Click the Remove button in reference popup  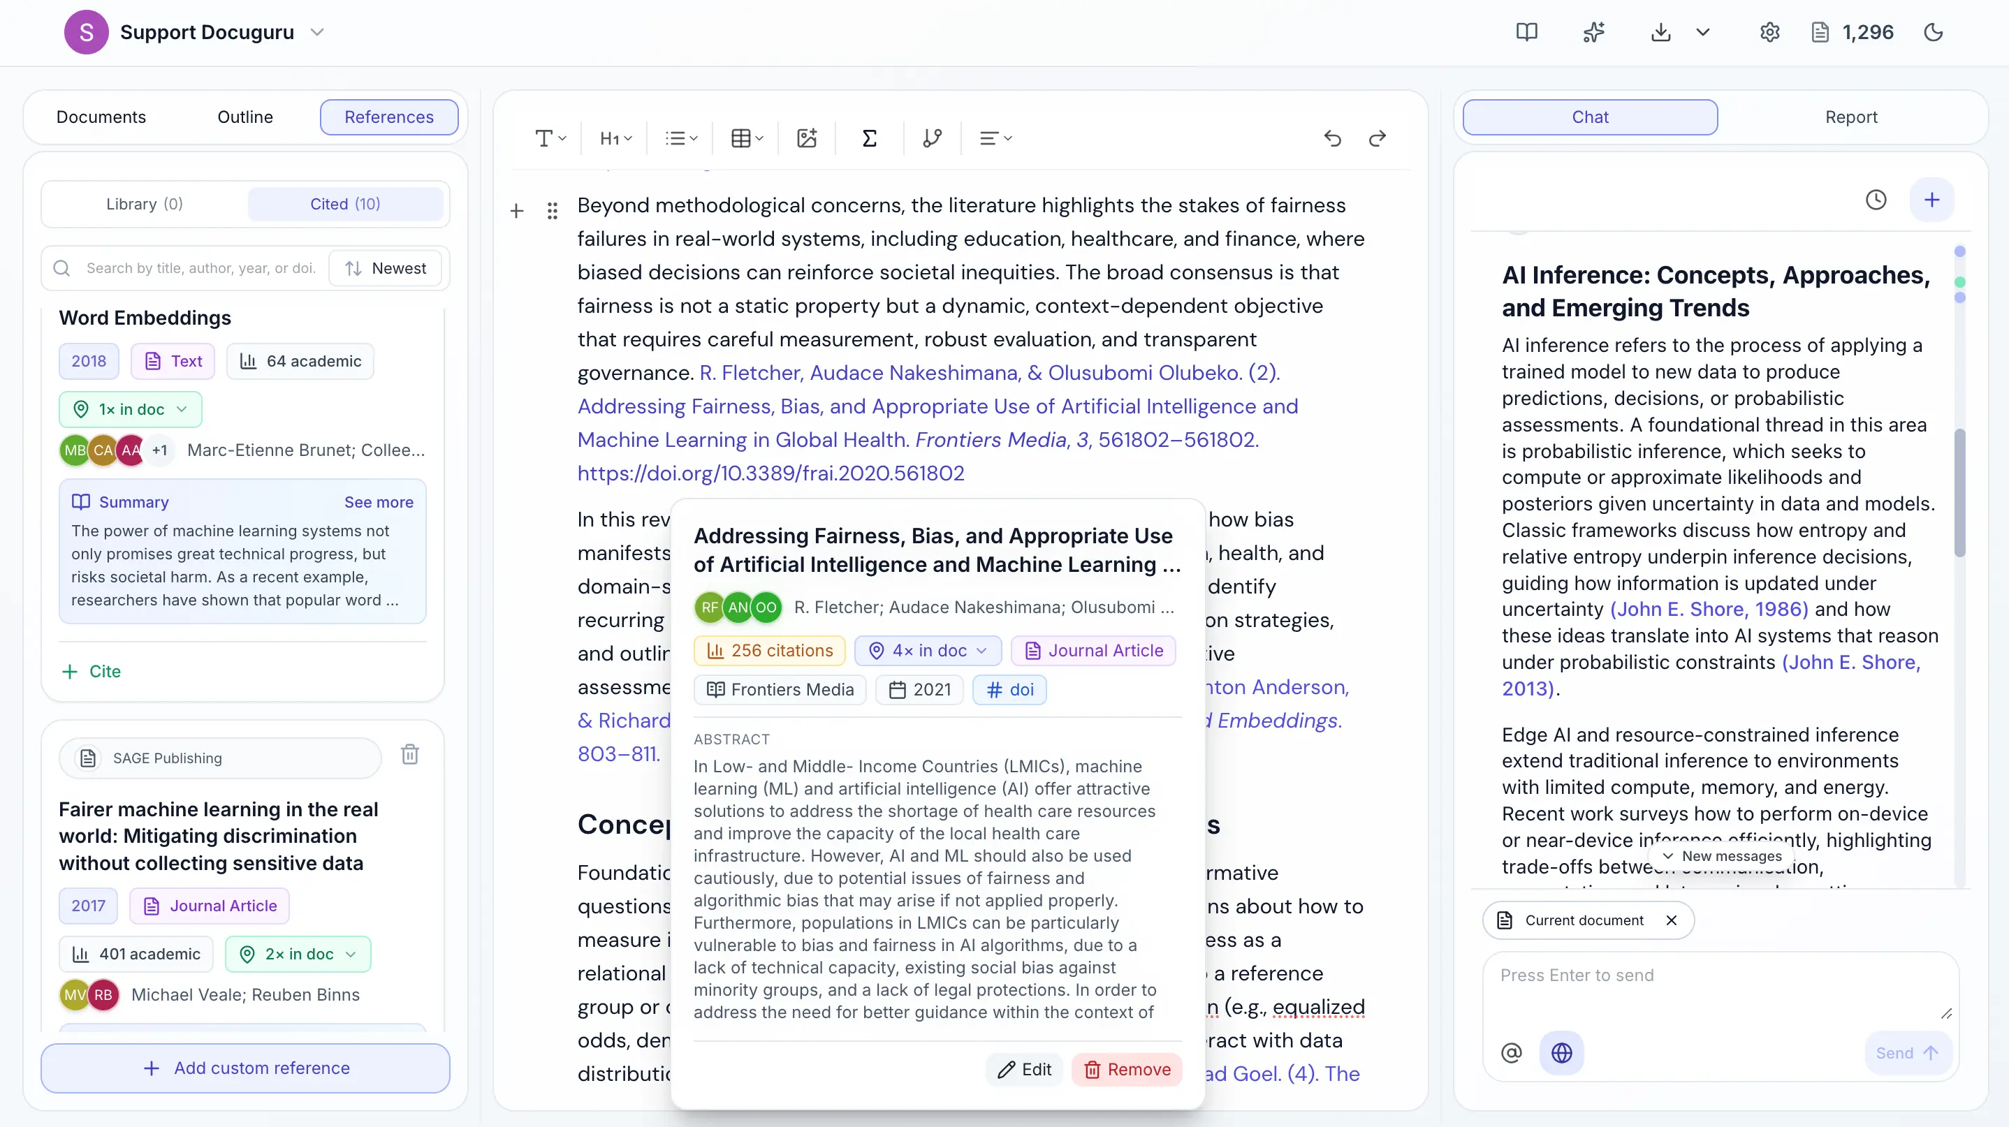tap(1127, 1069)
